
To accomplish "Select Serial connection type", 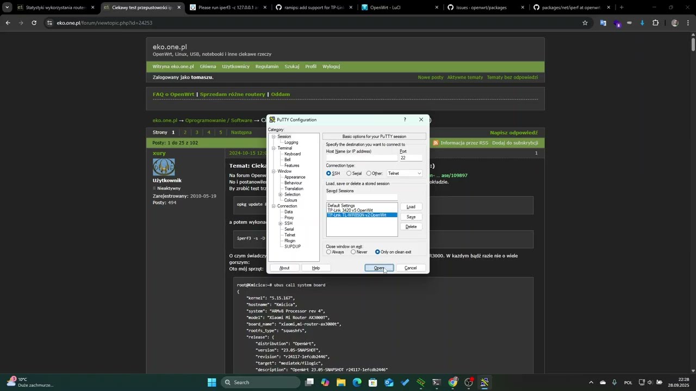I will [x=349, y=173].
